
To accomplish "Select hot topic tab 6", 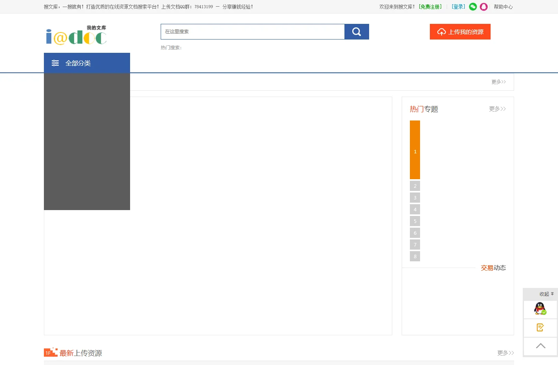I will (x=415, y=233).
